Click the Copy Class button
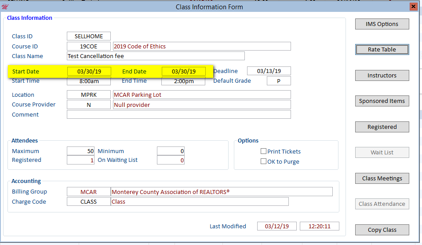This screenshot has width=422, height=245. (382, 230)
